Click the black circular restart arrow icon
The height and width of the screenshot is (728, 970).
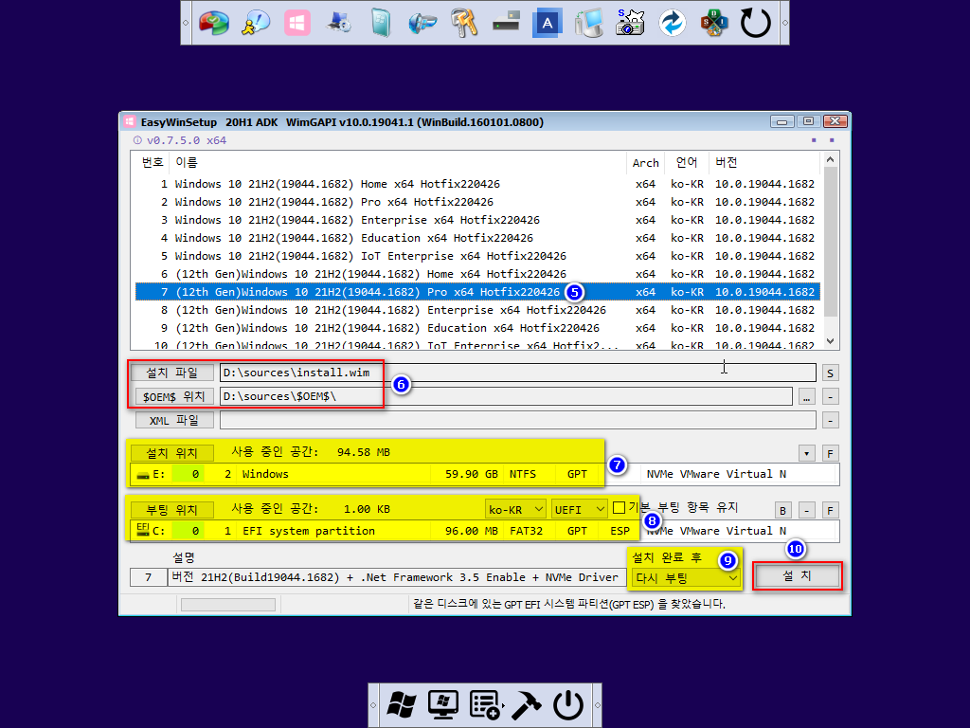click(x=756, y=23)
